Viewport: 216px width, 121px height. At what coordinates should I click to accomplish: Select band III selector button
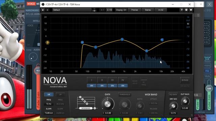[x=112, y=80]
